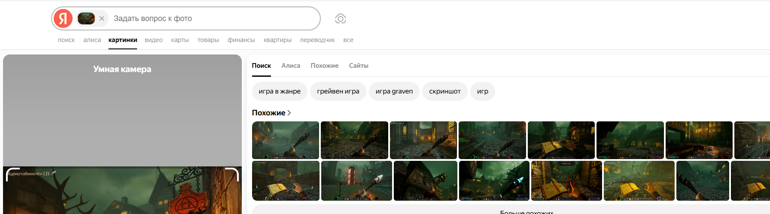
Task: Open the "Сайты" results tab
Action: pos(359,66)
